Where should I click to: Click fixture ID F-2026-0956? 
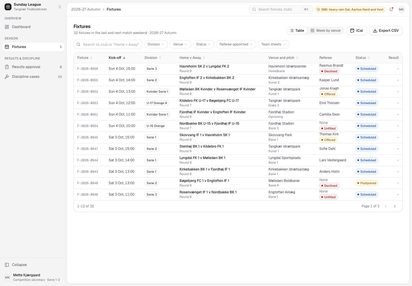coord(88,69)
